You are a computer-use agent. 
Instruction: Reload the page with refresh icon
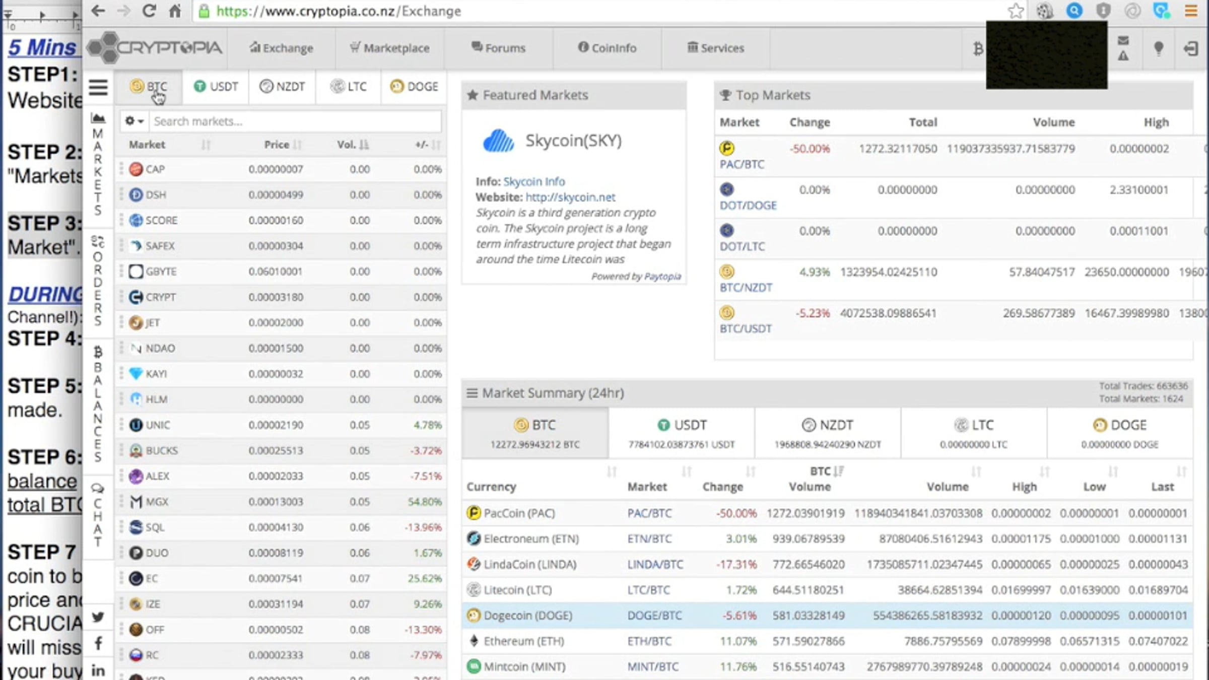pos(149,11)
